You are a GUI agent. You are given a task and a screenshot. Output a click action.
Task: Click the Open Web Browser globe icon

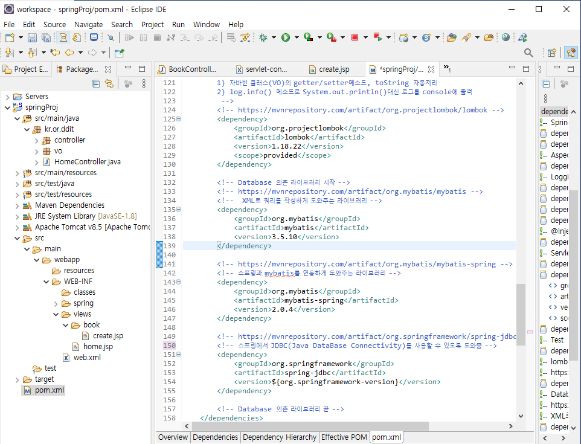(x=506, y=37)
